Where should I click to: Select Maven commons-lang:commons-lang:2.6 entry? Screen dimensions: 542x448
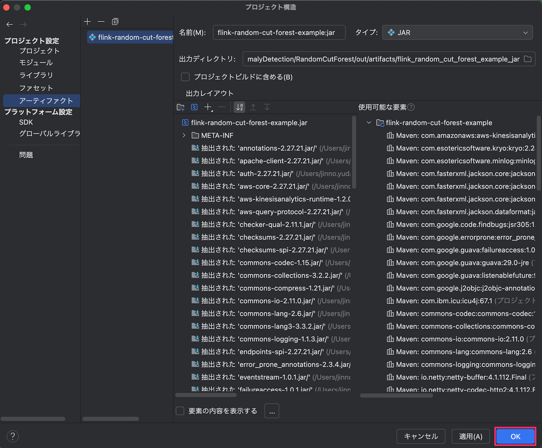pos(461,352)
